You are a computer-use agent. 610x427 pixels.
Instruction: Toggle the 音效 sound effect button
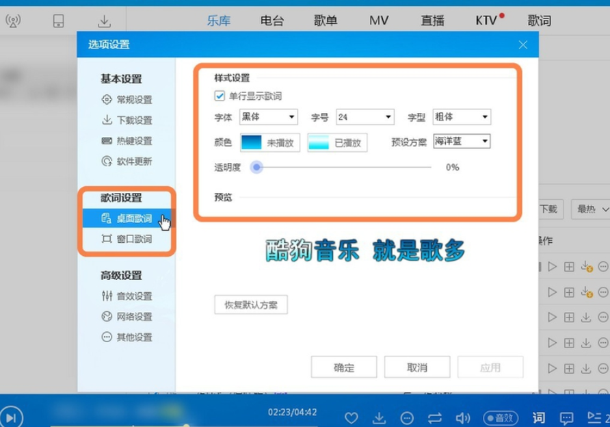click(x=501, y=418)
